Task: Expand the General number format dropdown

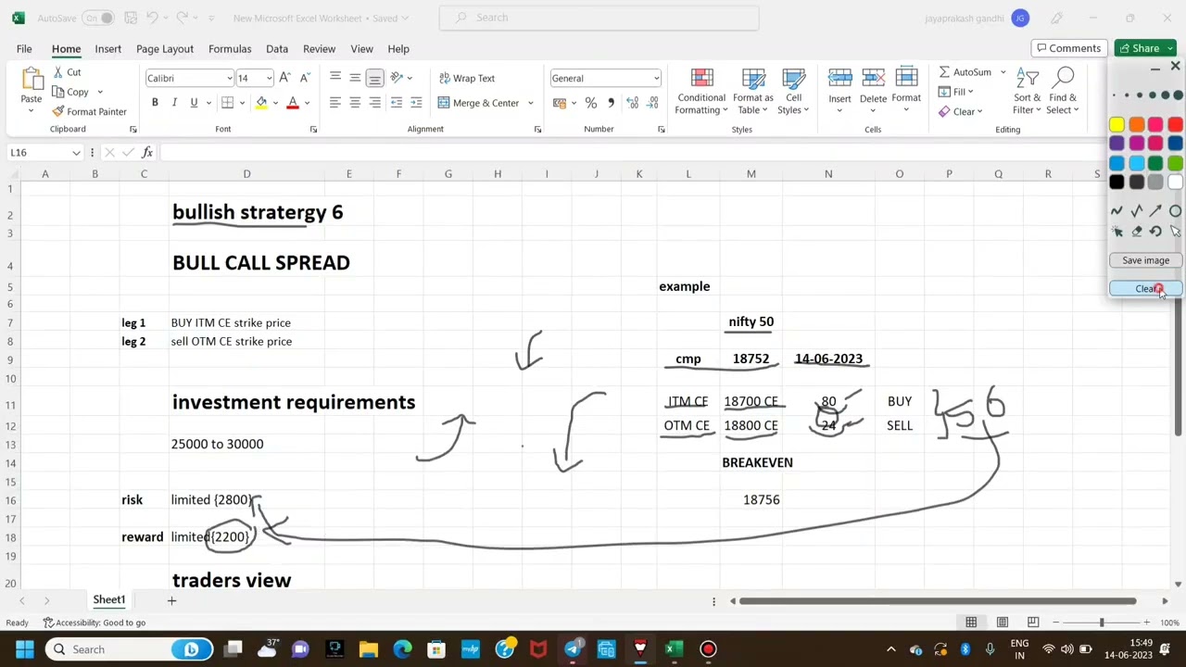Action: point(656,78)
